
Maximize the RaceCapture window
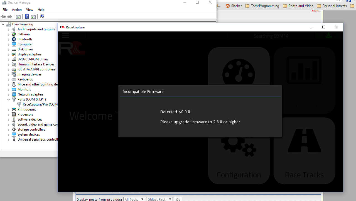324,27
